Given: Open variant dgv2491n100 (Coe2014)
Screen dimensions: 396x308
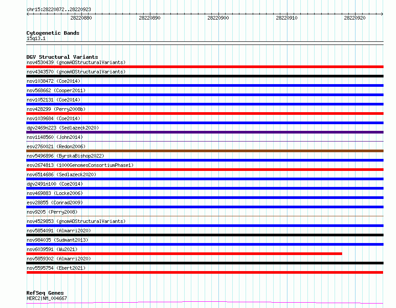Looking at the screenshot, I should pos(55,184).
